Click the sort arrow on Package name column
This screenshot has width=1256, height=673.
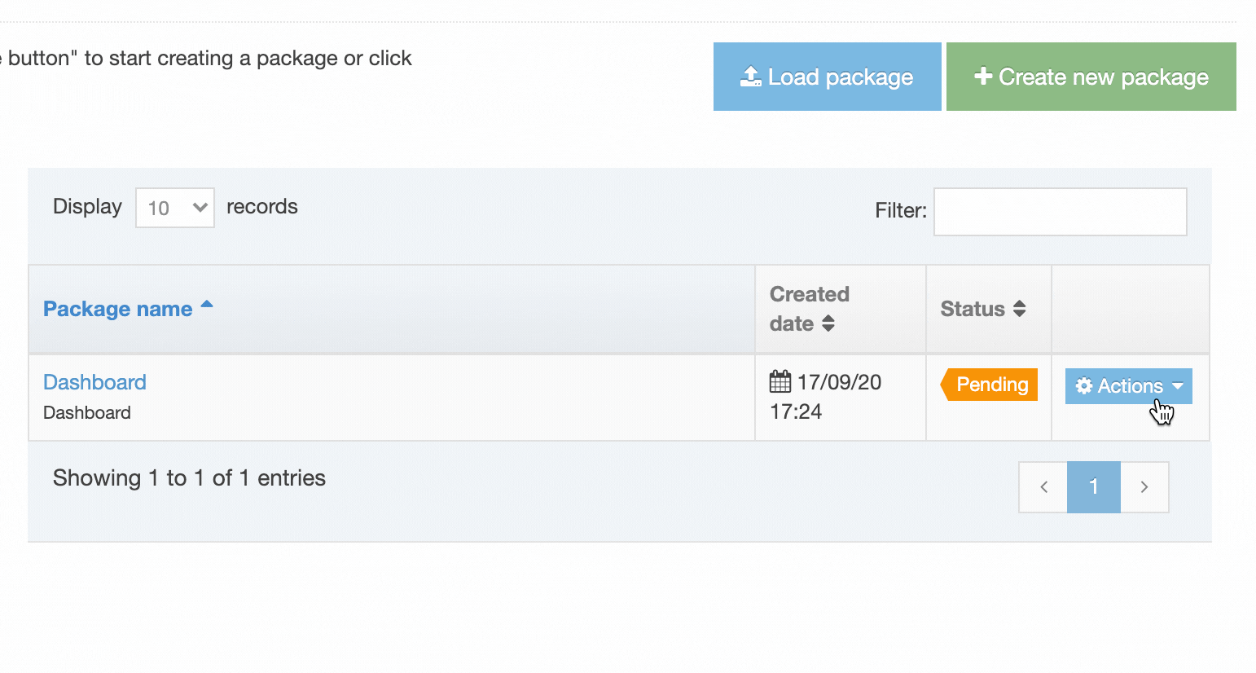[x=208, y=305]
